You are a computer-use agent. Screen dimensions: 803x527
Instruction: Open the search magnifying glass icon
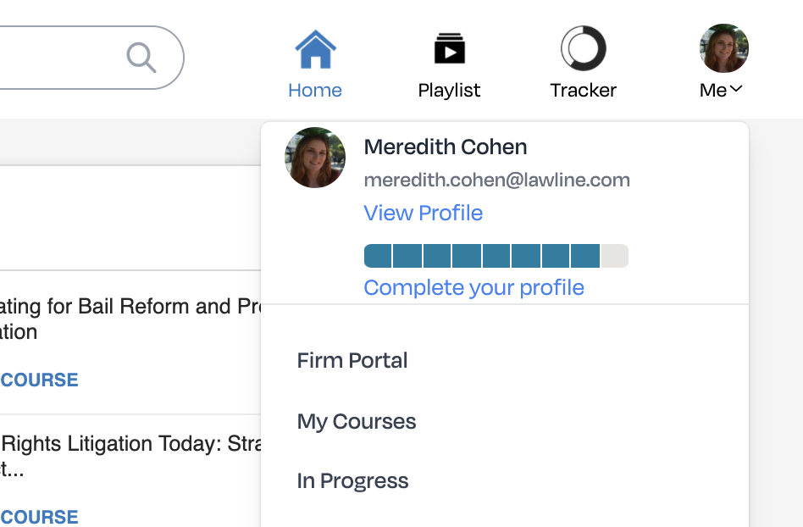pos(141,58)
